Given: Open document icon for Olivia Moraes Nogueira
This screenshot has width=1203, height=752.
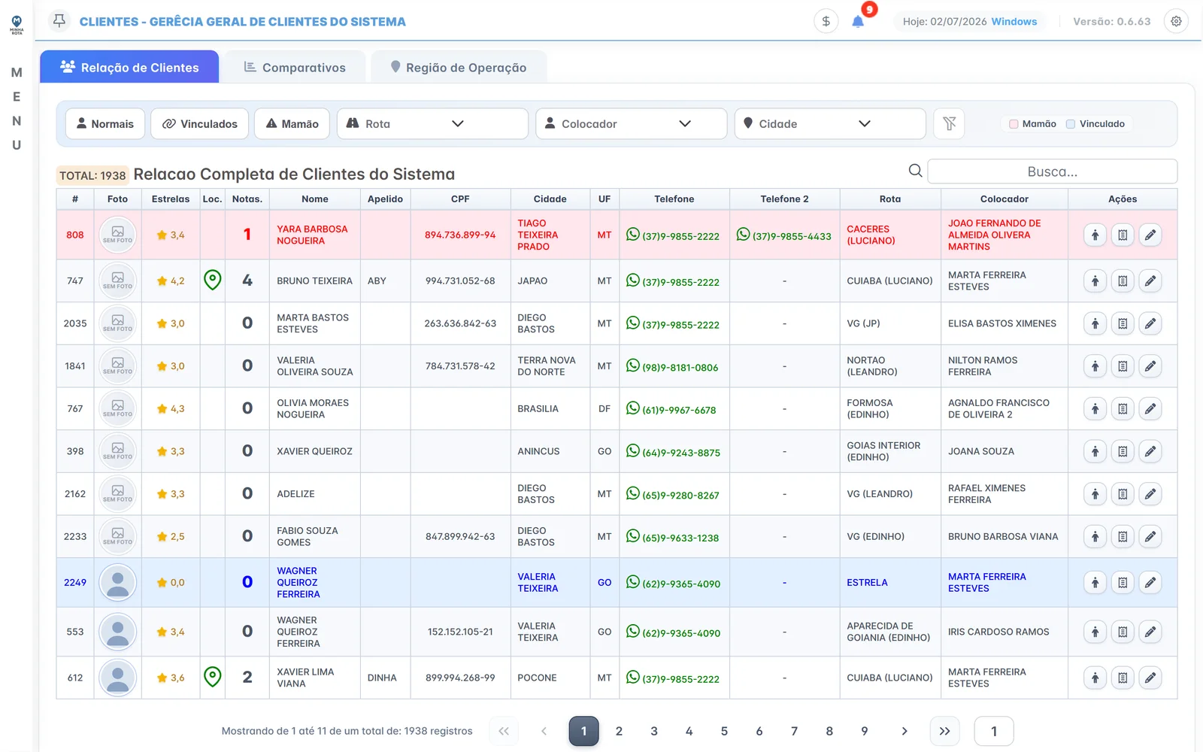Looking at the screenshot, I should [x=1122, y=409].
